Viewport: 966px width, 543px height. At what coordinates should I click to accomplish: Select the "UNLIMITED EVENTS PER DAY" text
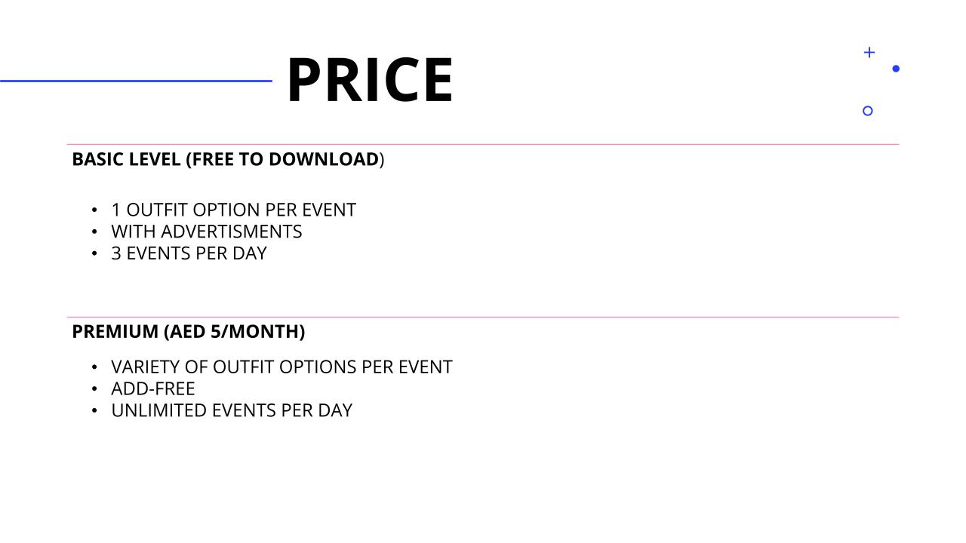pyautogui.click(x=231, y=411)
